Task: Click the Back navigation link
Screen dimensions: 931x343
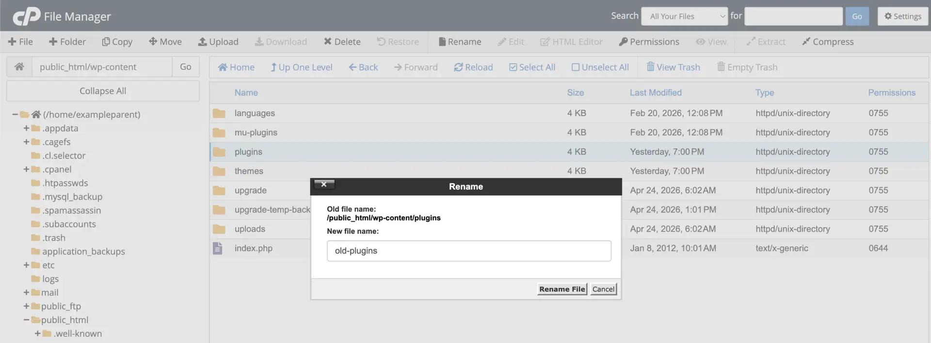Action: pos(364,67)
